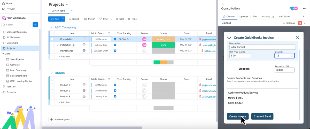Check the Installation row checkbox

tap(52, 45)
